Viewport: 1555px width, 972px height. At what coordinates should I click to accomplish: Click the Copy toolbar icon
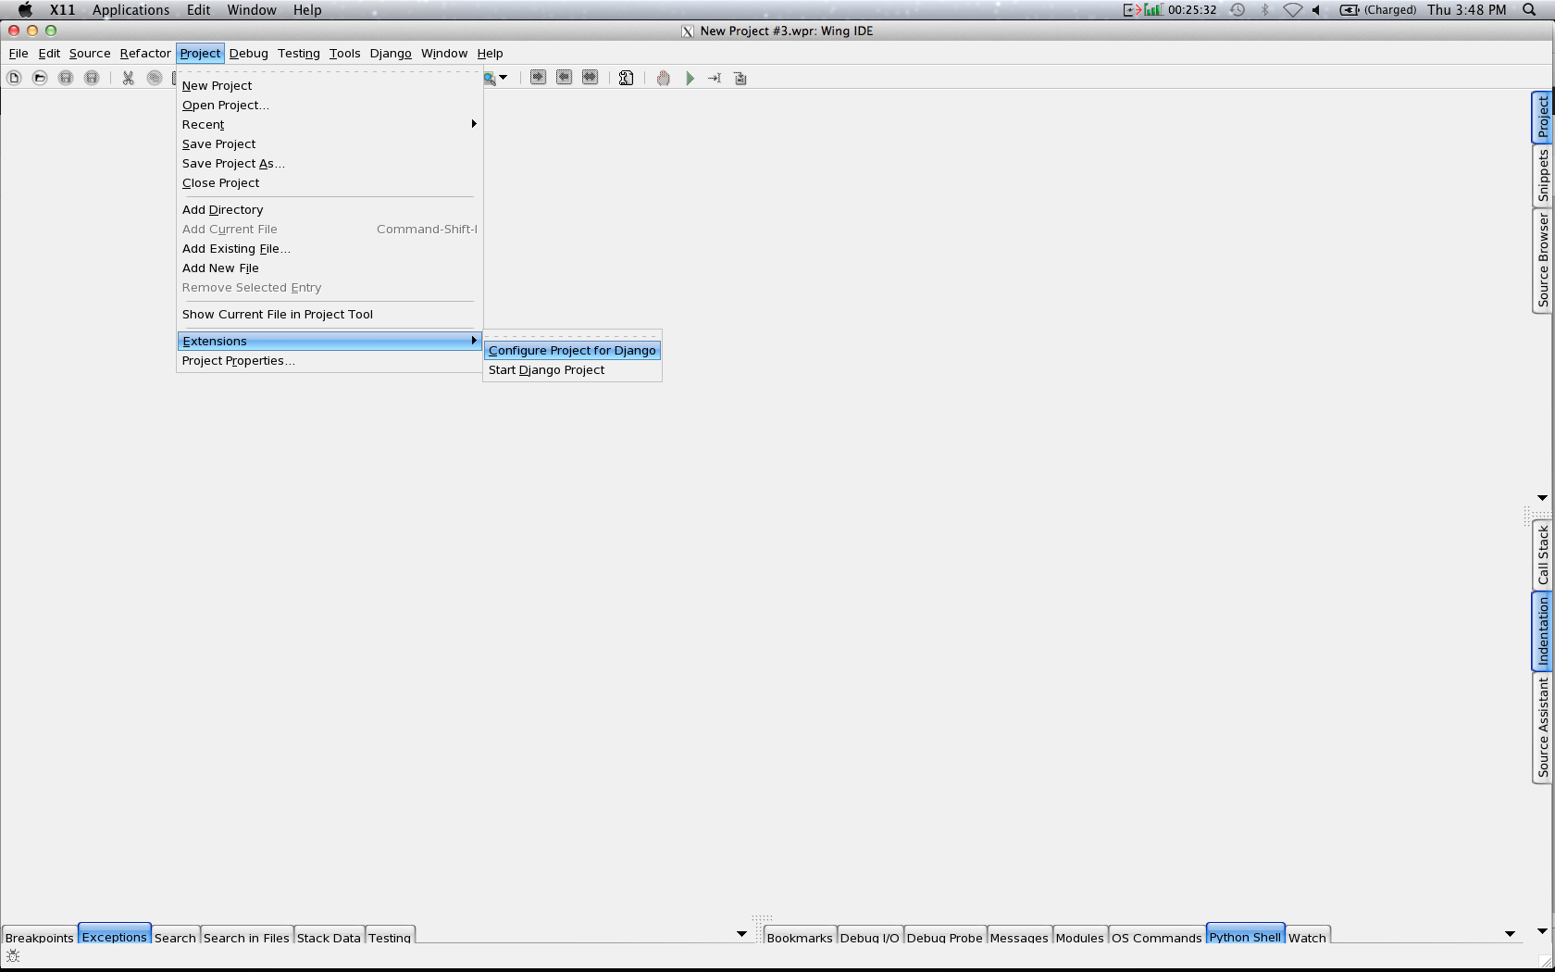click(x=155, y=78)
